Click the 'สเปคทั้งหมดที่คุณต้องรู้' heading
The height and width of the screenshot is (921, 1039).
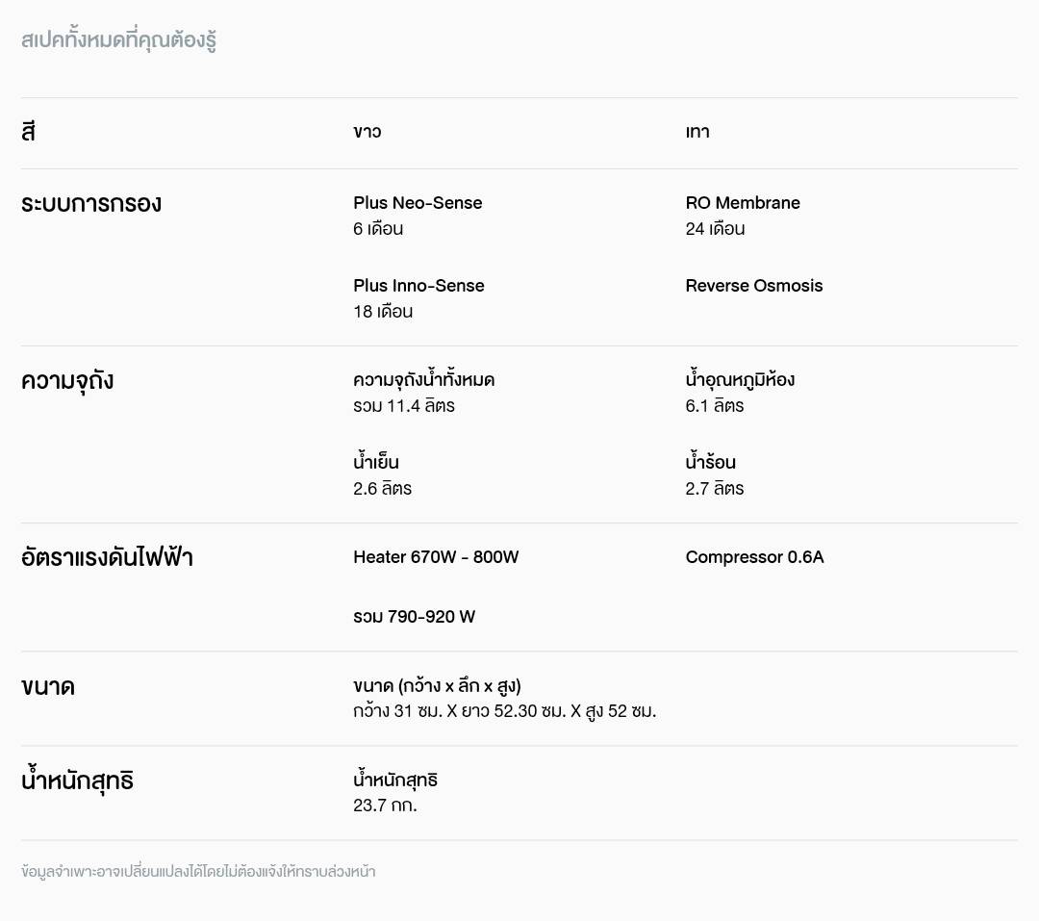click(x=118, y=40)
